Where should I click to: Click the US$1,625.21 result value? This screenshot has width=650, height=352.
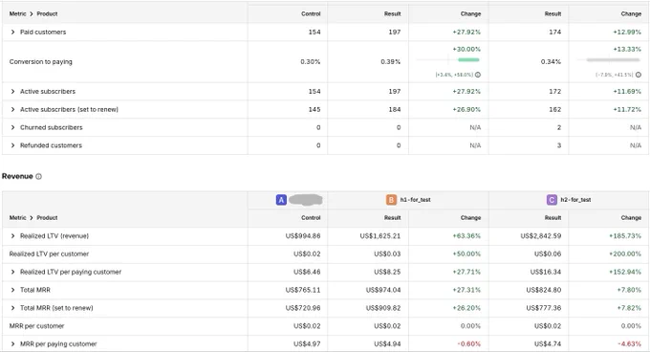pyautogui.click(x=380, y=236)
